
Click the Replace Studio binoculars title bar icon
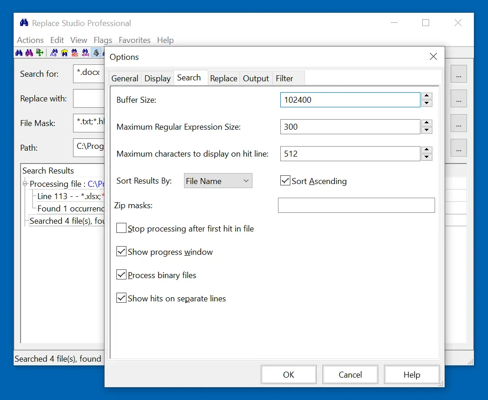(24, 23)
